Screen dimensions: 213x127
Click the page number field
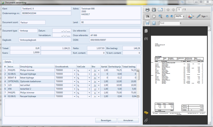click(179, 9)
